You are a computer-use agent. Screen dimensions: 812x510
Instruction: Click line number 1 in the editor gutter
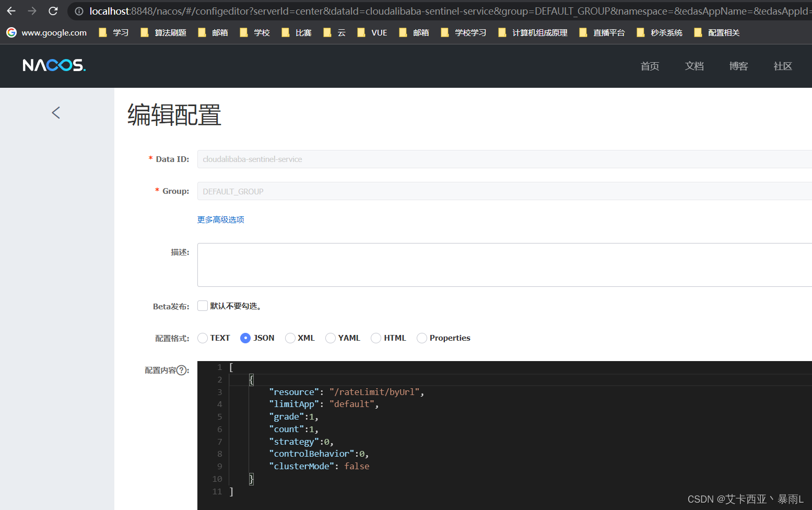point(220,367)
